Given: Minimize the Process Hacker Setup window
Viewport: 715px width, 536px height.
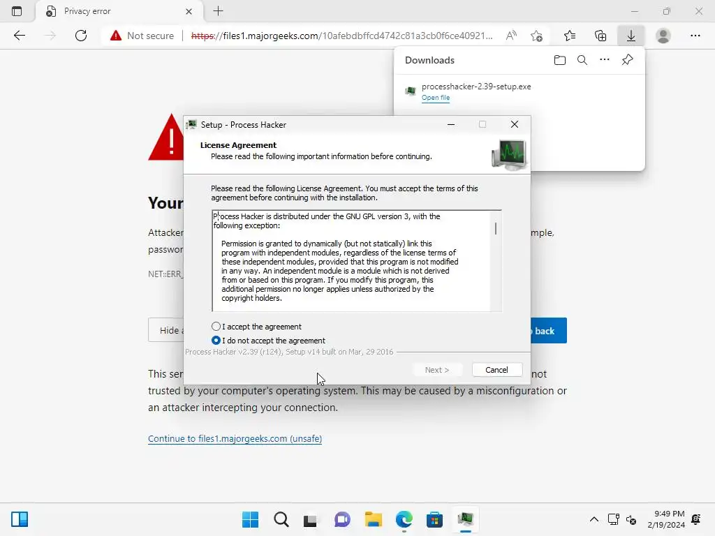Looking at the screenshot, I should click(451, 124).
